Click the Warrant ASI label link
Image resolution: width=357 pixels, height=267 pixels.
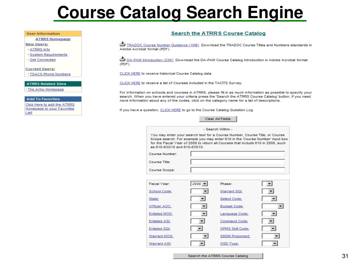coord(160,244)
